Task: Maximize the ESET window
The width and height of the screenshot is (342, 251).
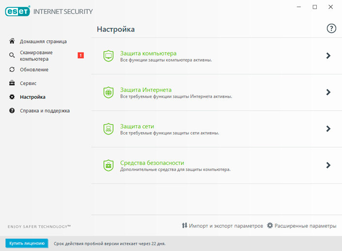Action: pos(315,7)
